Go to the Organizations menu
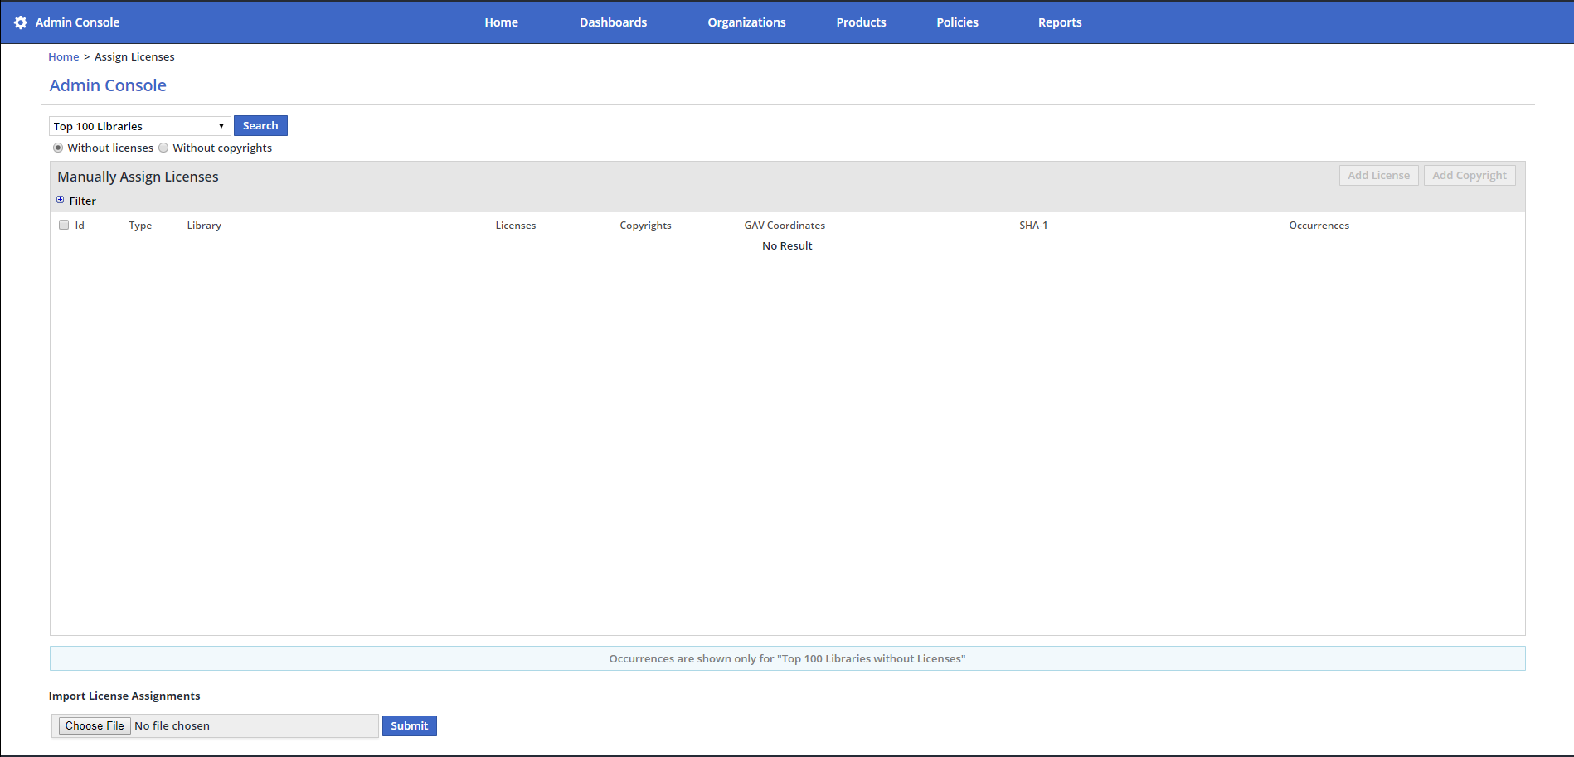This screenshot has height=757, width=1574. coord(746,22)
